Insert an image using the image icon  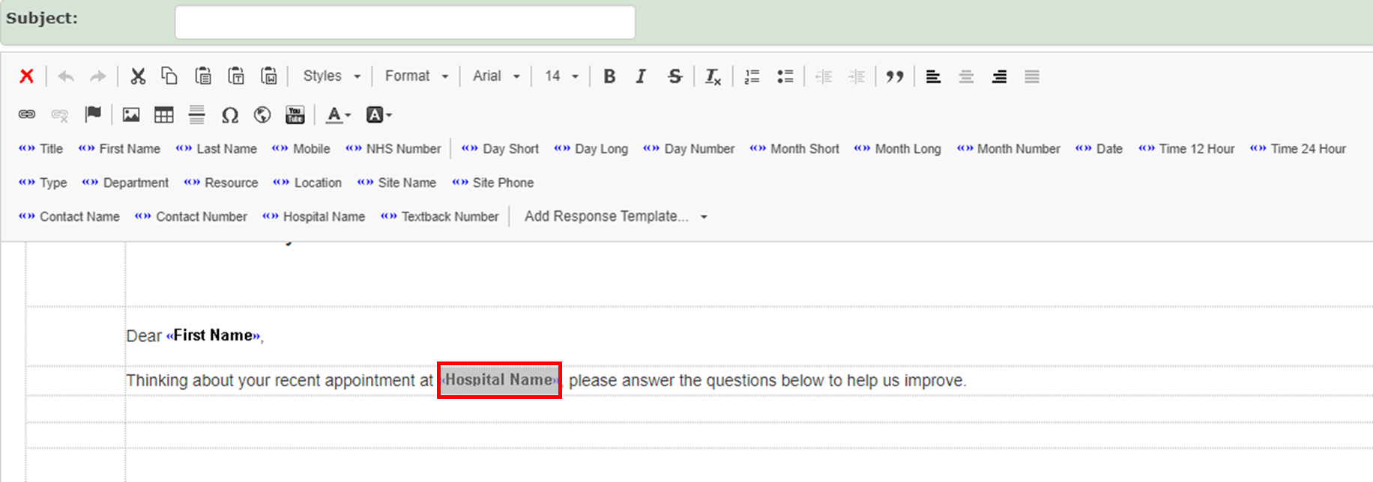pyautogui.click(x=131, y=115)
